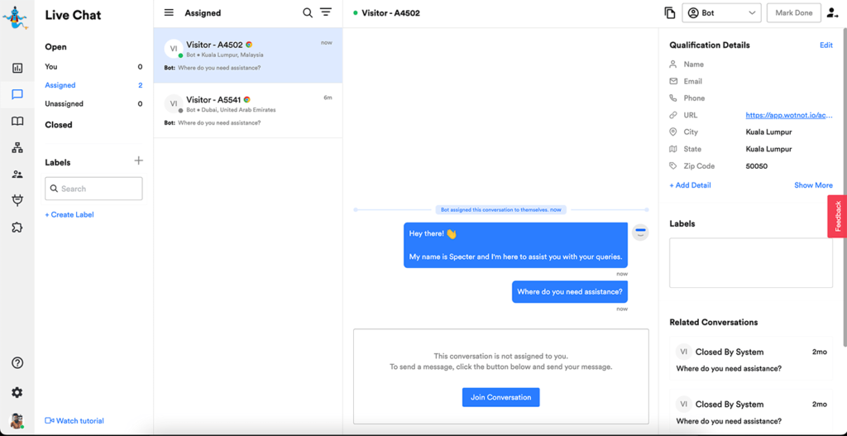Click the copy transcript icon

(669, 13)
